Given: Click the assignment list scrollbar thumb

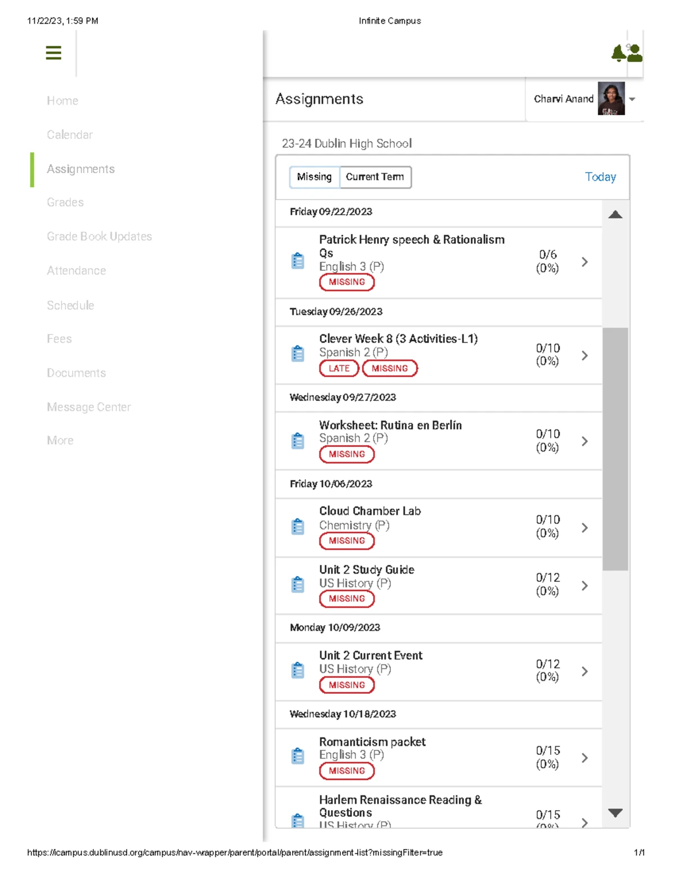Looking at the screenshot, I should point(615,449).
